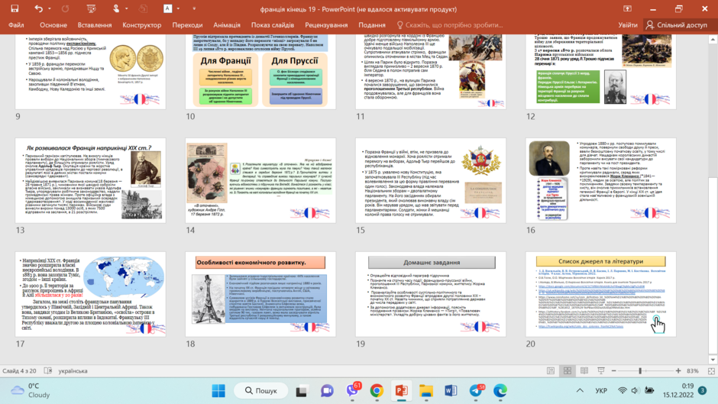Select slide 20 'Список джерел та літератури' thumbnail
718x404 pixels.
601,294
